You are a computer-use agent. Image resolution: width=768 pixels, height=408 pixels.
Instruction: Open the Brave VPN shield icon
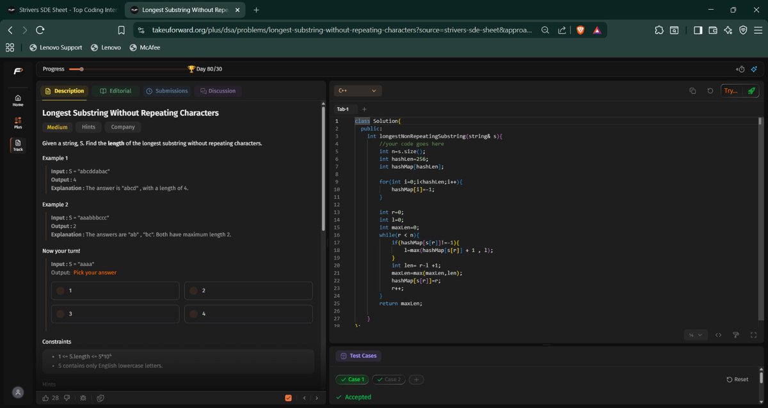(743, 30)
